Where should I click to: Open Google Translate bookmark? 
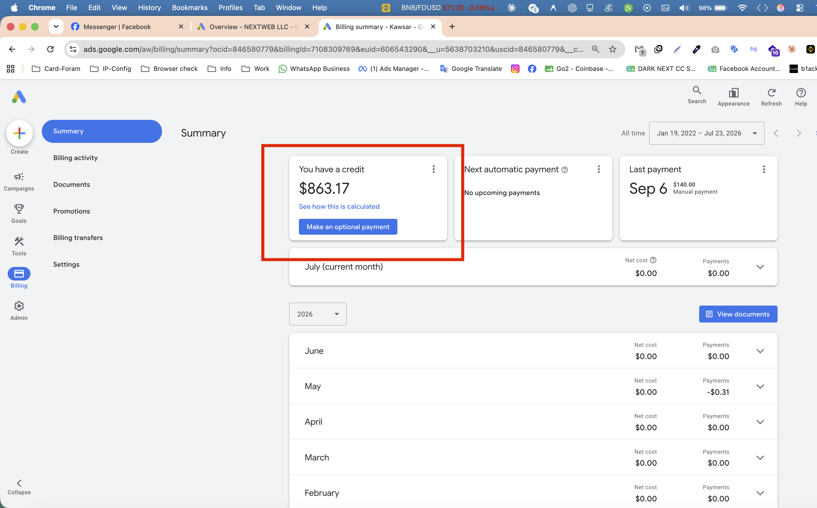471,69
